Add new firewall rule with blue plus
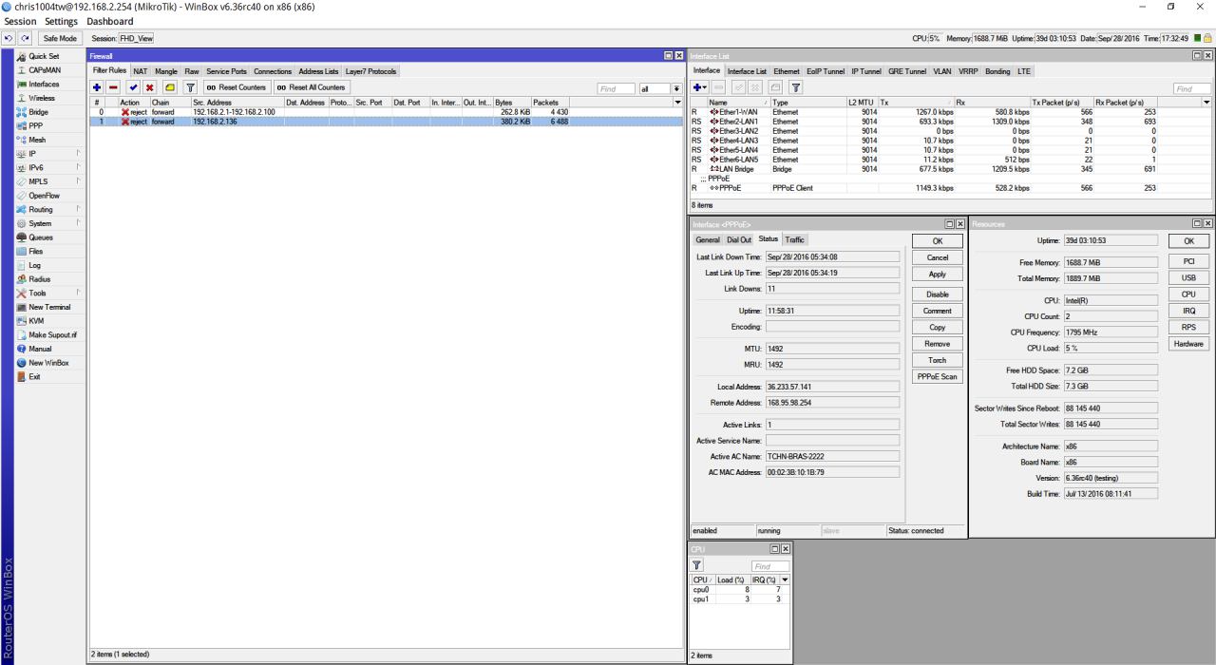The height and width of the screenshot is (665, 1216). pyautogui.click(x=98, y=87)
